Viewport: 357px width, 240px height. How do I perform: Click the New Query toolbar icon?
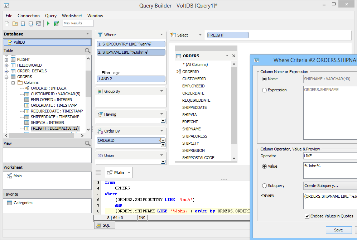pyautogui.click(x=7, y=23)
